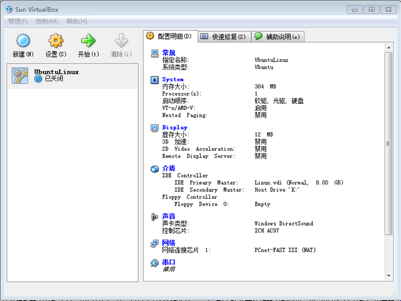Viewport: 401px width, 301px height.
Task: Open the System section link
Action: click(x=173, y=80)
